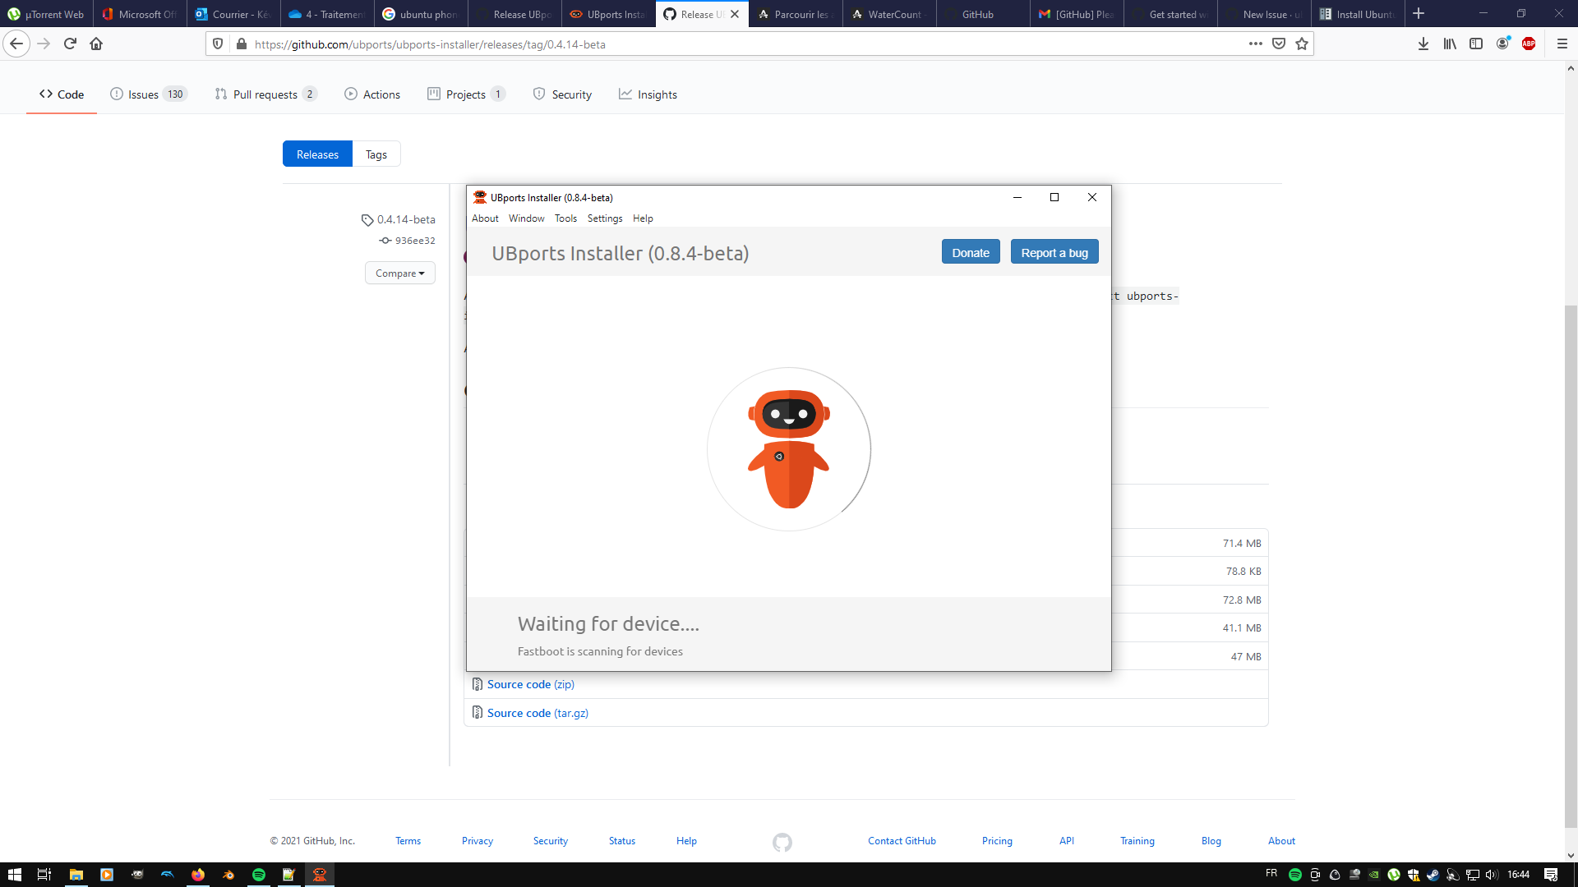
Task: Click the NVIDIA settings tray icon
Action: [x=1373, y=876]
